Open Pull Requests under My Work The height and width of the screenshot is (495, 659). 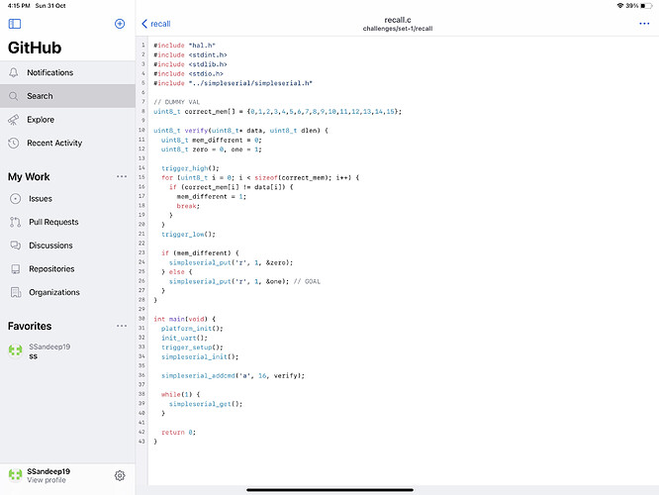coord(67,222)
